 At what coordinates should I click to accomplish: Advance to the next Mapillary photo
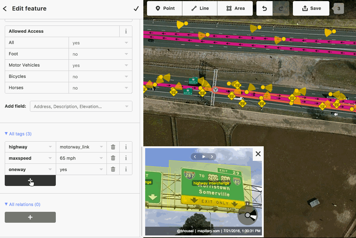tap(212, 156)
